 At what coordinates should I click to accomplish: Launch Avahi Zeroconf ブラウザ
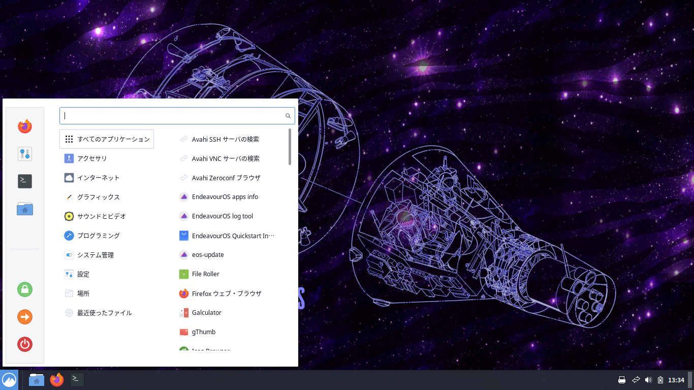[231, 178]
